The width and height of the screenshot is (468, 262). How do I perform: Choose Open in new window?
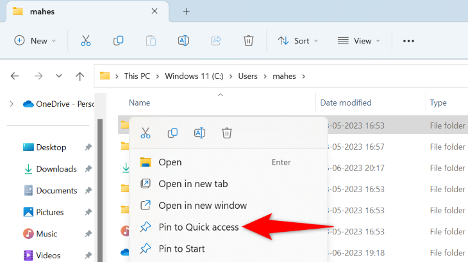[203, 206]
